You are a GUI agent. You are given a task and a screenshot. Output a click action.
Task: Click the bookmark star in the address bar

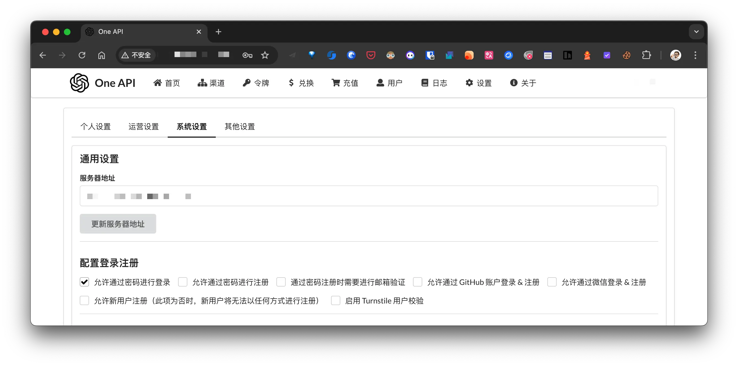[x=265, y=55]
